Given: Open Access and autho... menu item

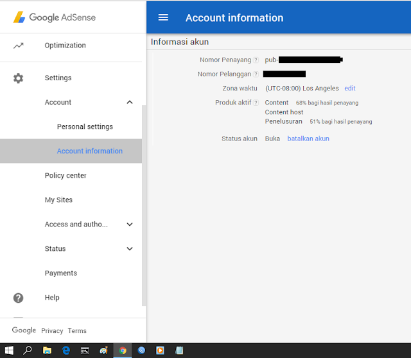Looking at the screenshot, I should point(76,224).
